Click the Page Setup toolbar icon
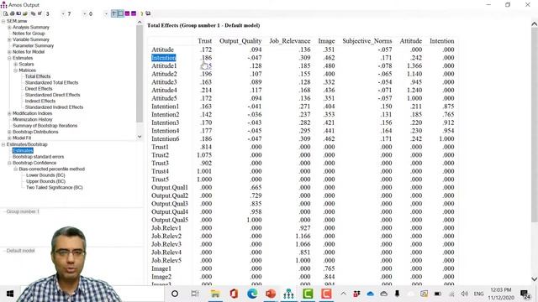This screenshot has height=302, width=538. point(18,13)
